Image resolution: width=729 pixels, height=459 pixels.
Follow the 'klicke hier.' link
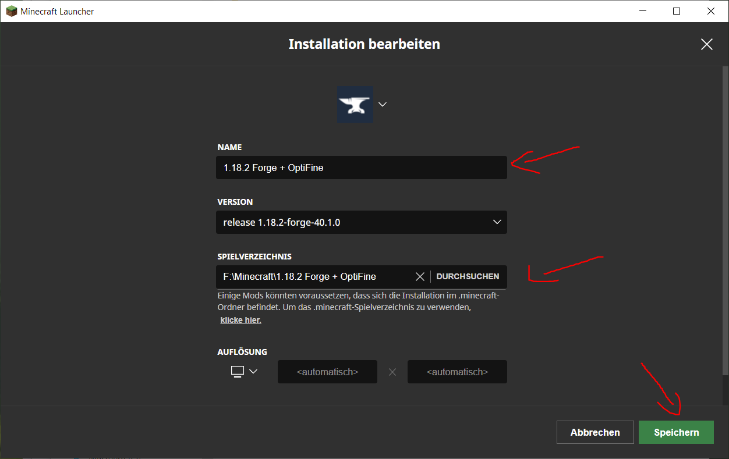pyautogui.click(x=240, y=320)
